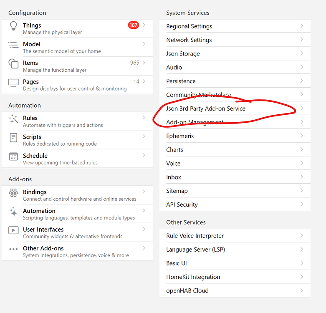The width and height of the screenshot is (326, 313).
Task: Expand Regional Settings chevron arrow
Action: 302,26
